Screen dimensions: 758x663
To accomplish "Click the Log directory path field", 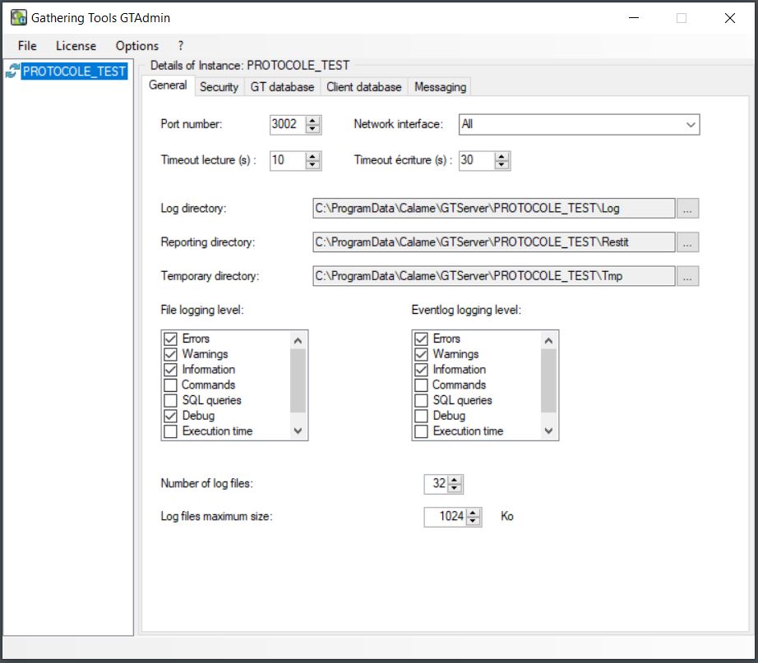I will coord(493,209).
